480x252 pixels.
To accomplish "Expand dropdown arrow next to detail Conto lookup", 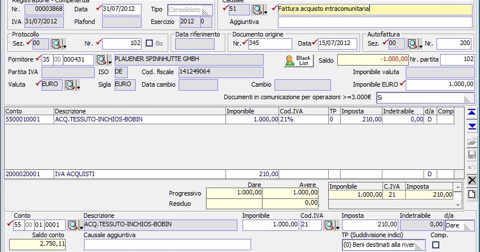I will coord(81,228).
